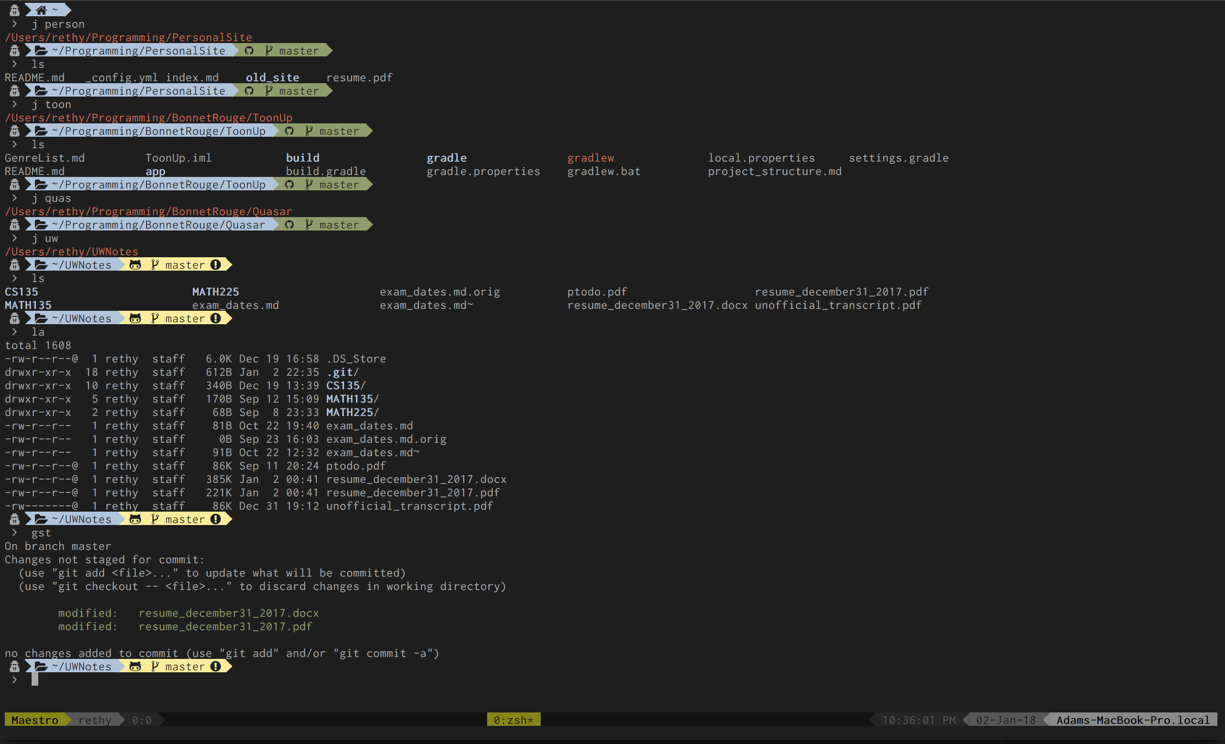This screenshot has width=1225, height=744.
Task: Click the terminal cursor at bottom prompt
Action: coord(35,679)
